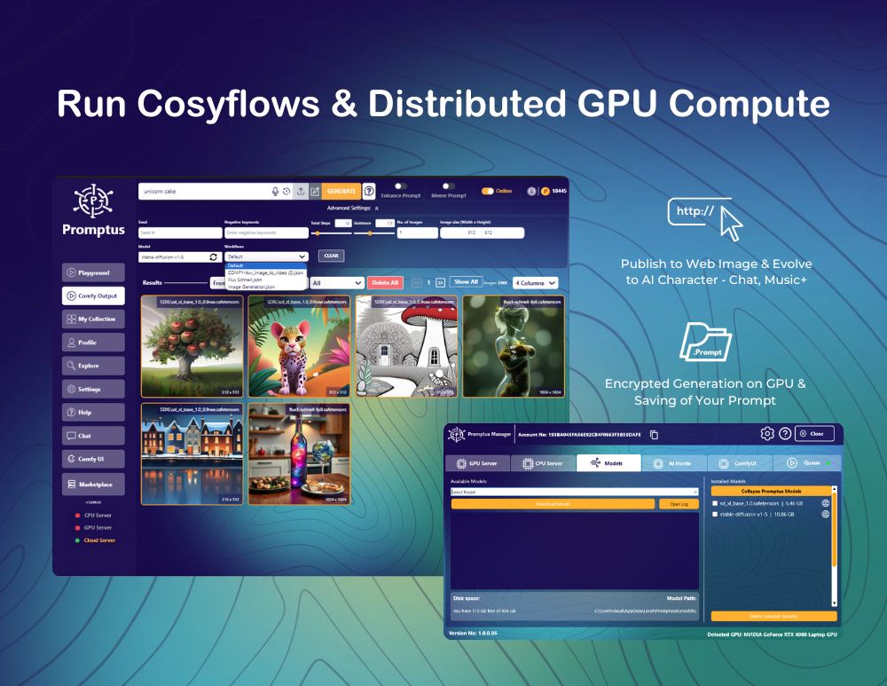The image size is (887, 686).
Task: Switch to GPU Server tab
Action: [478, 463]
